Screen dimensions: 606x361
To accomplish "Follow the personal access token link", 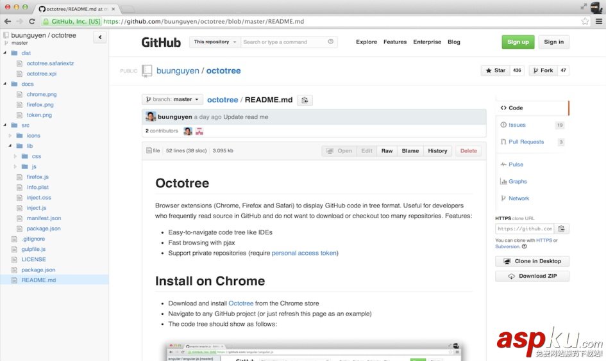I will (304, 253).
